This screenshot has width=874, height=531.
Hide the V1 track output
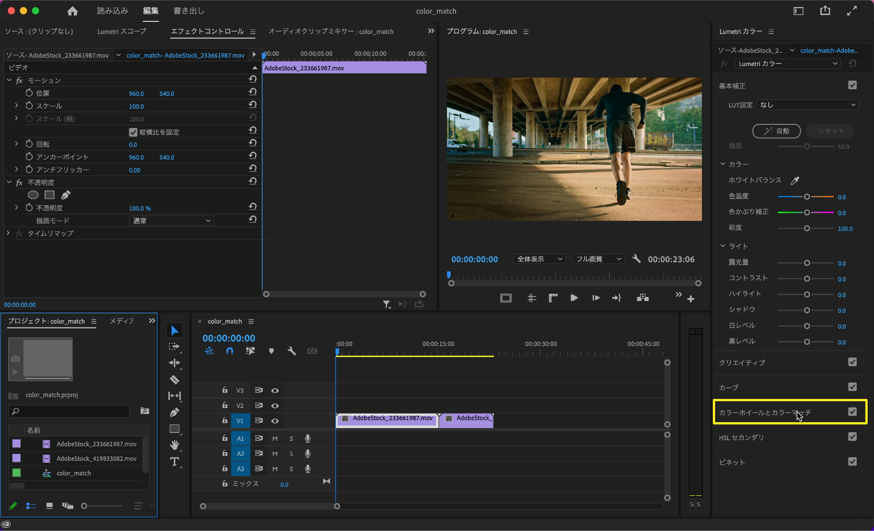(275, 421)
